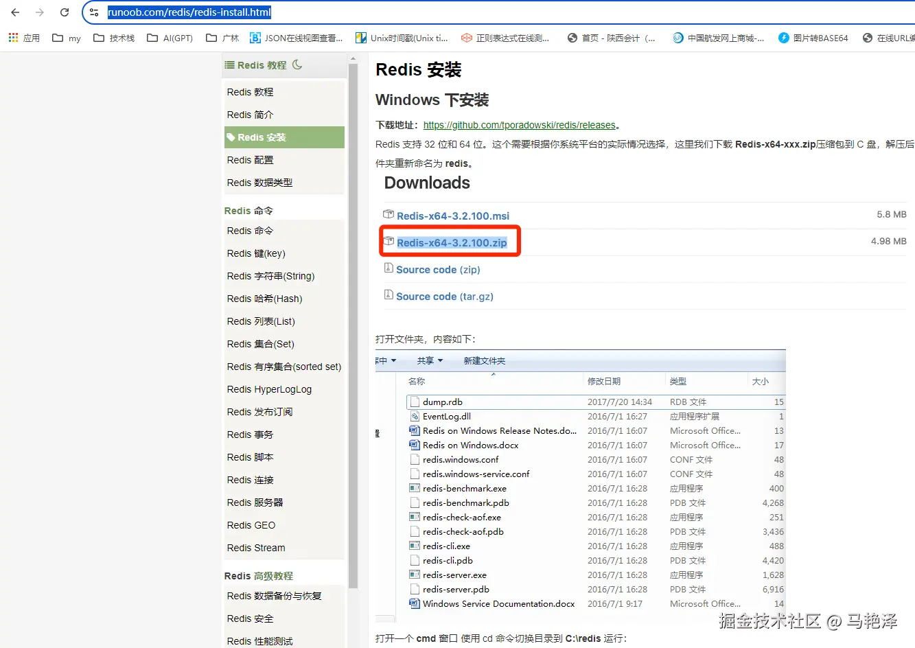Open the 图片转BASE64 bookmark
The width and height of the screenshot is (915, 648).
pyautogui.click(x=813, y=38)
